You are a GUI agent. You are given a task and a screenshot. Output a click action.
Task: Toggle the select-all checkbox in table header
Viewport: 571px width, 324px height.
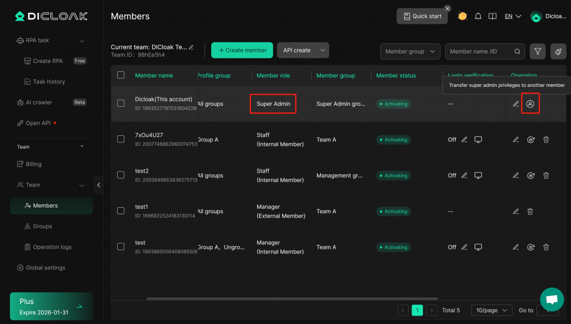[x=120, y=75]
